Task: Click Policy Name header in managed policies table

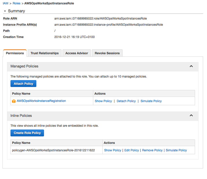Action: (x=21, y=94)
